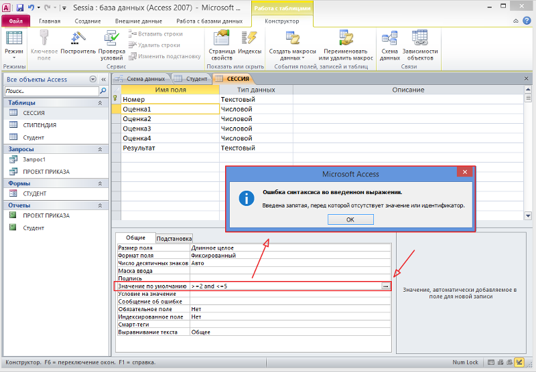
Task: Click Числовой data type of Оценка3
Action: [256, 128]
